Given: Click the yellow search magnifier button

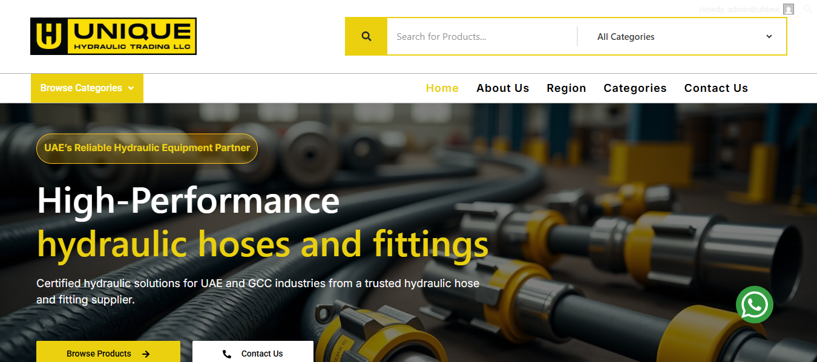Looking at the screenshot, I should click(366, 36).
